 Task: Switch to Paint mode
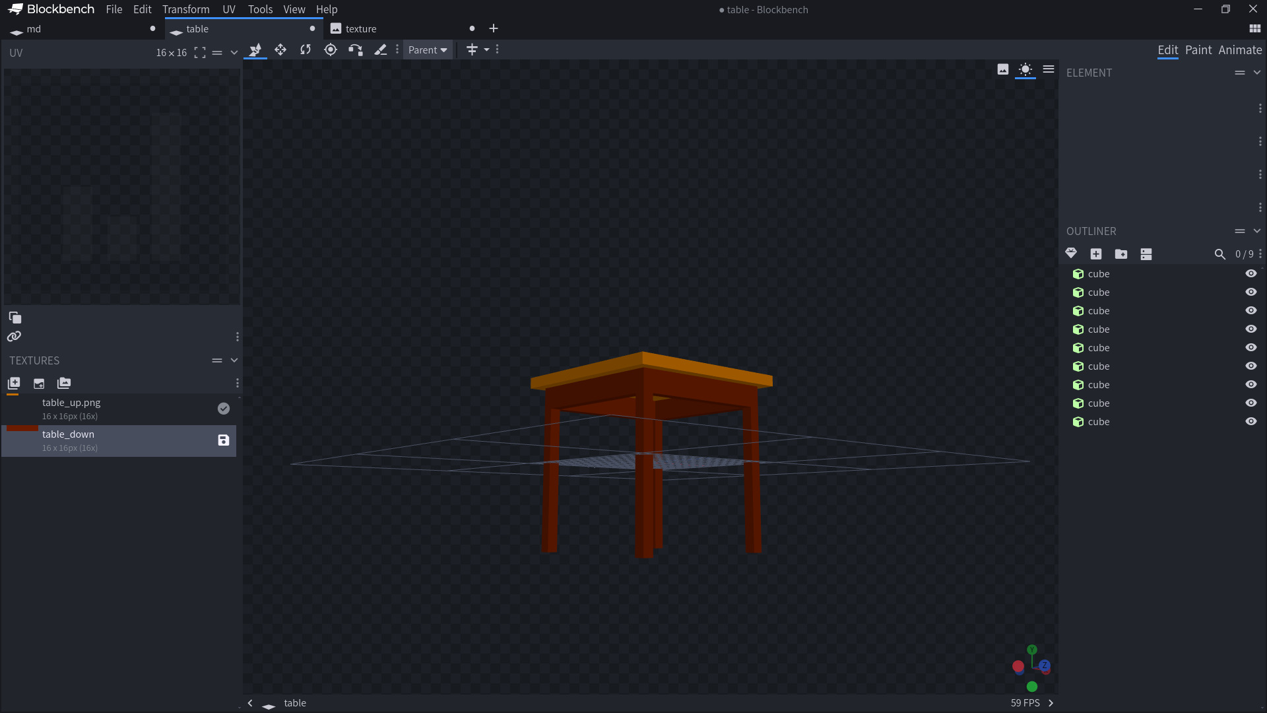1198,50
